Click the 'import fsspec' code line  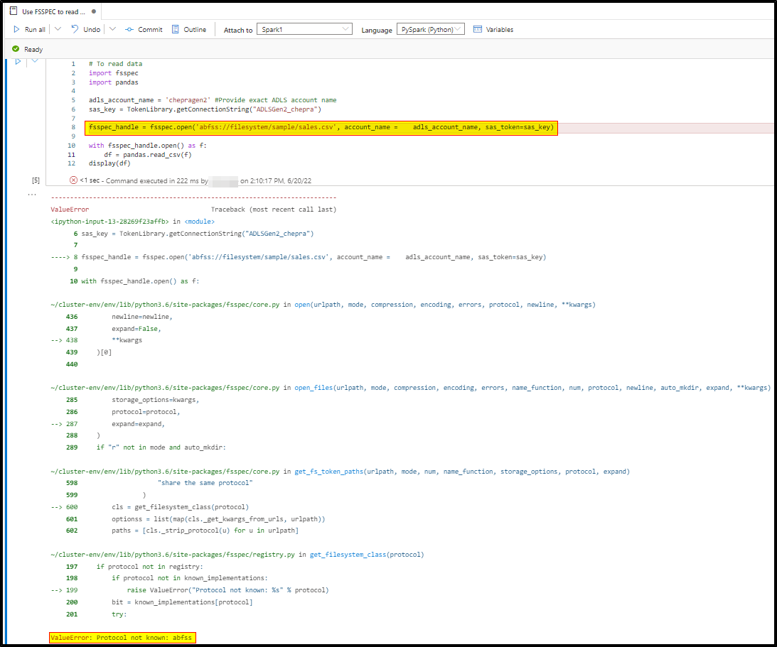[114, 72]
